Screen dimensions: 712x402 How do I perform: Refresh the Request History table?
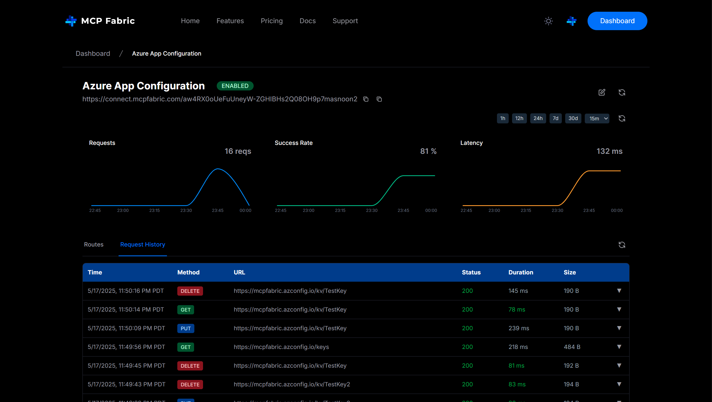click(622, 245)
